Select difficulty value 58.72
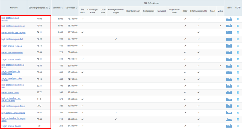Image resolution: width=242 pixels, height=129 pixels. (39, 92)
